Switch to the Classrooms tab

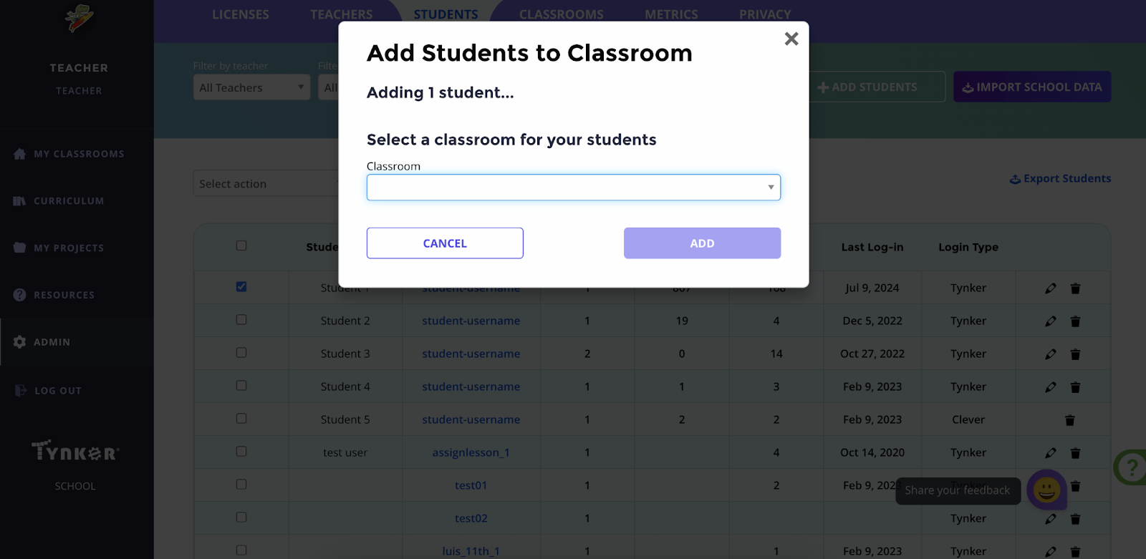tap(561, 14)
